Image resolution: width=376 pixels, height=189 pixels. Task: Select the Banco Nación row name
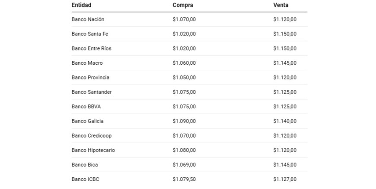click(x=88, y=19)
